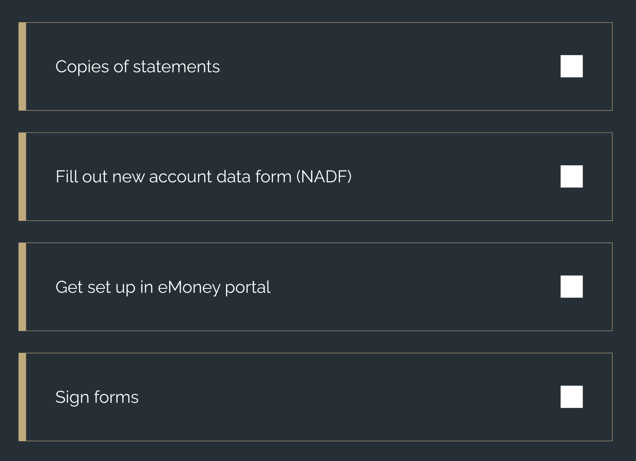Click Get set up in eMoney portal label

click(x=163, y=287)
